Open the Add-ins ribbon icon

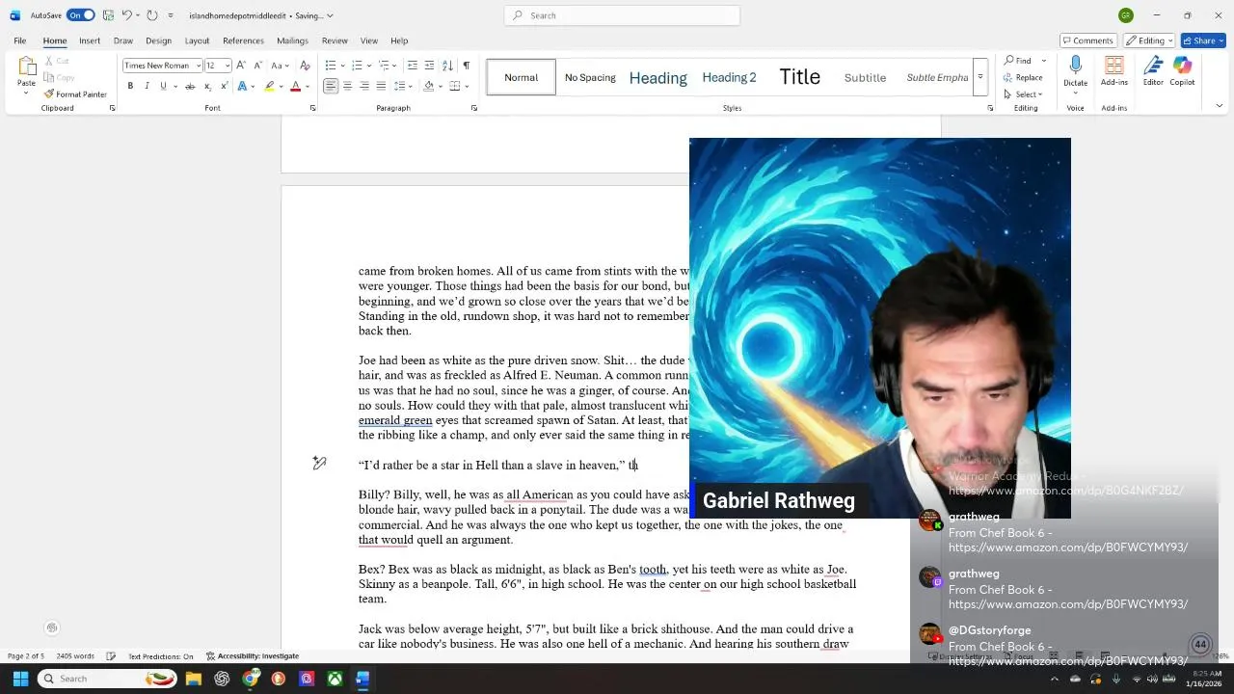(1113, 66)
